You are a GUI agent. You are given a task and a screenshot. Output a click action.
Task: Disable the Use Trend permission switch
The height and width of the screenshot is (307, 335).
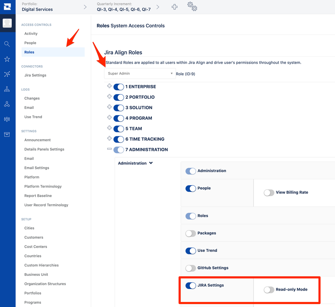coord(191,251)
